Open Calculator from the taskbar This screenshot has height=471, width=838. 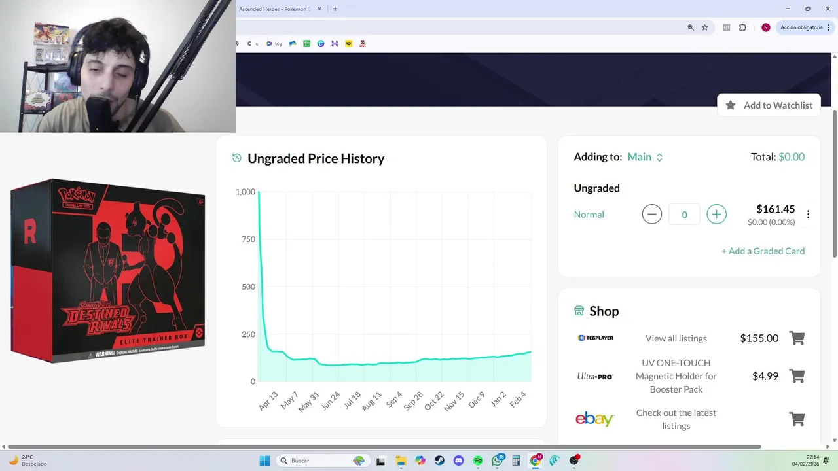516,461
